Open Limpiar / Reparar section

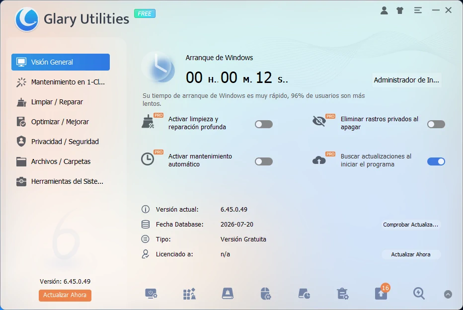61,102
